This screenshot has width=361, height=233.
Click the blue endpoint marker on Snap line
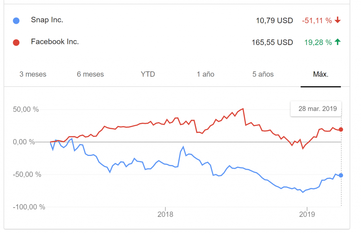point(341,175)
